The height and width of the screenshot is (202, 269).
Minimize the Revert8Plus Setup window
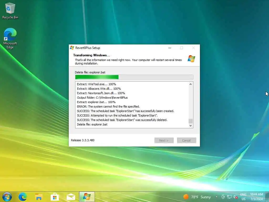[x=170, y=48]
